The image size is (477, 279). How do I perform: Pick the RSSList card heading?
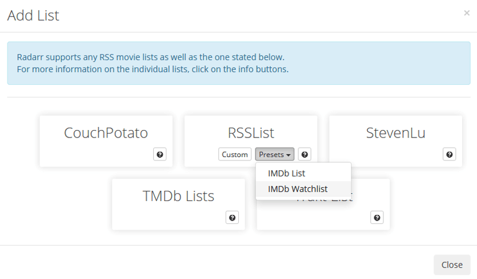(251, 133)
